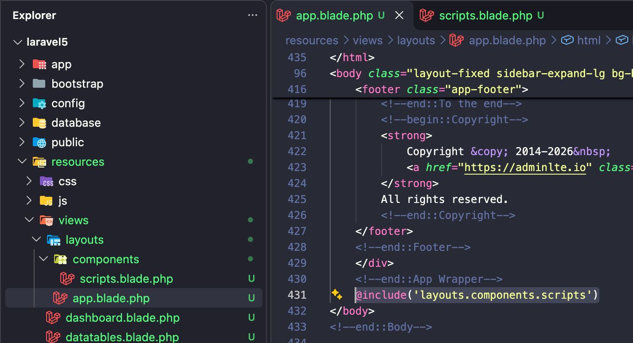Click the database folder icon
This screenshot has width=633, height=343.
click(x=39, y=123)
